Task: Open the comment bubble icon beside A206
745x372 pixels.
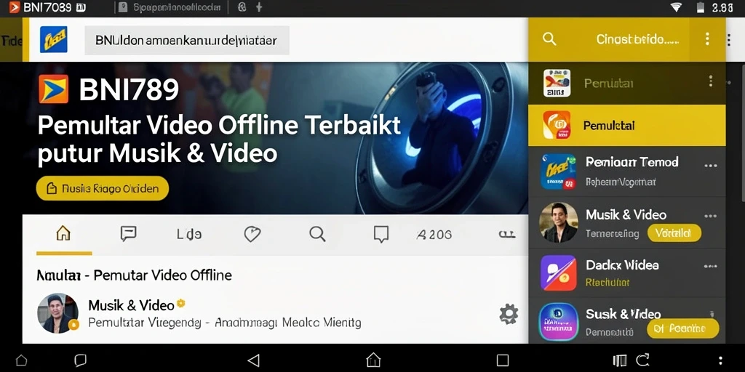Action: click(x=381, y=234)
